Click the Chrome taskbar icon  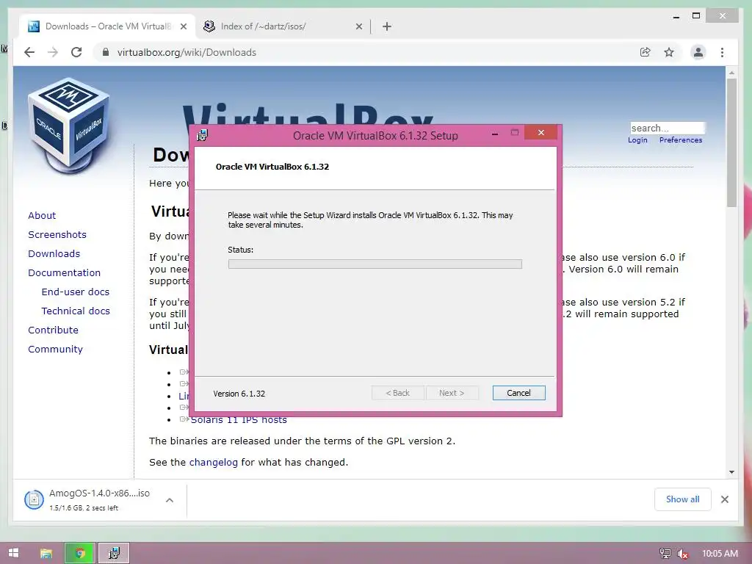tap(80, 554)
